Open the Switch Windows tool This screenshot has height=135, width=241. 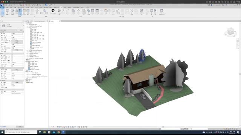(142, 12)
